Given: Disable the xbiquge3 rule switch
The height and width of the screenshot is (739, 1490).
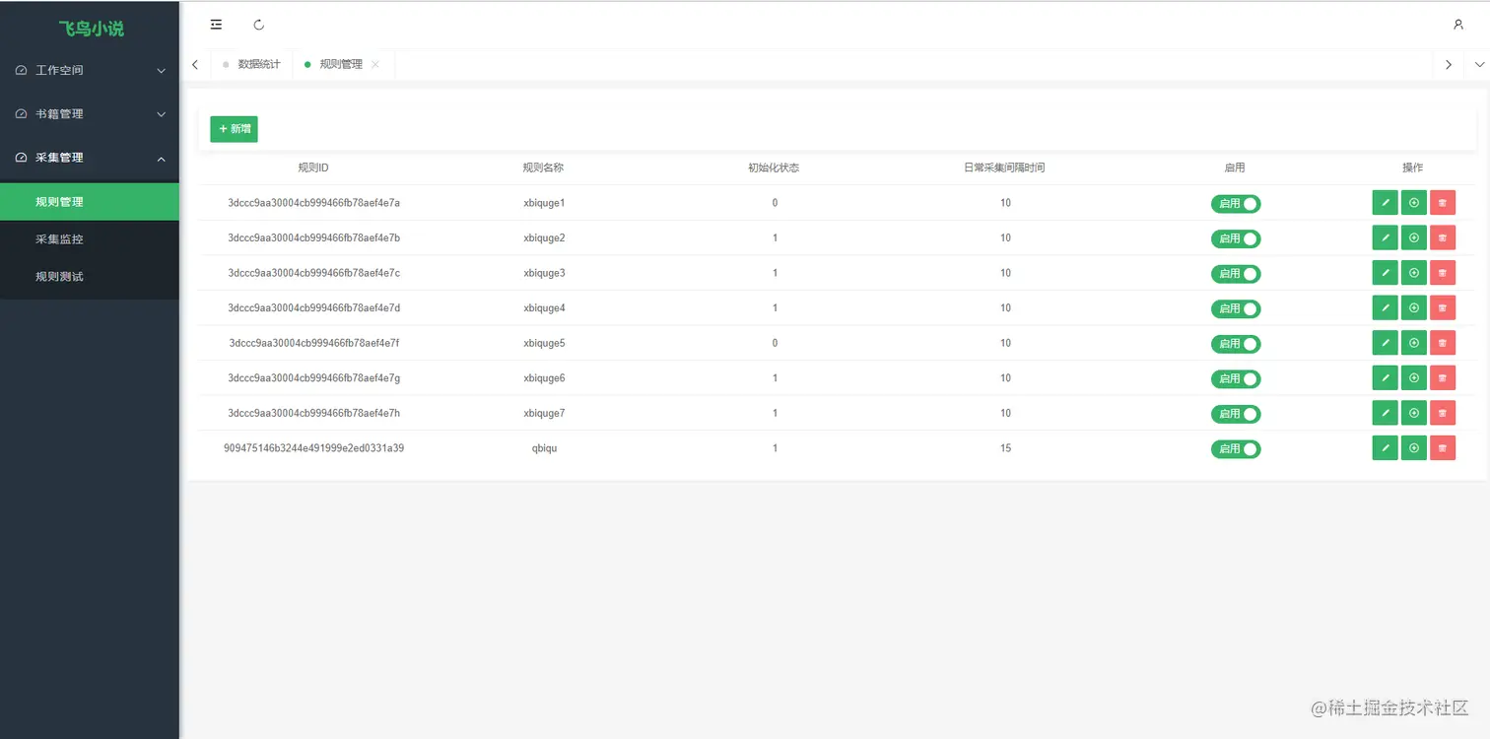Looking at the screenshot, I should click(1236, 274).
